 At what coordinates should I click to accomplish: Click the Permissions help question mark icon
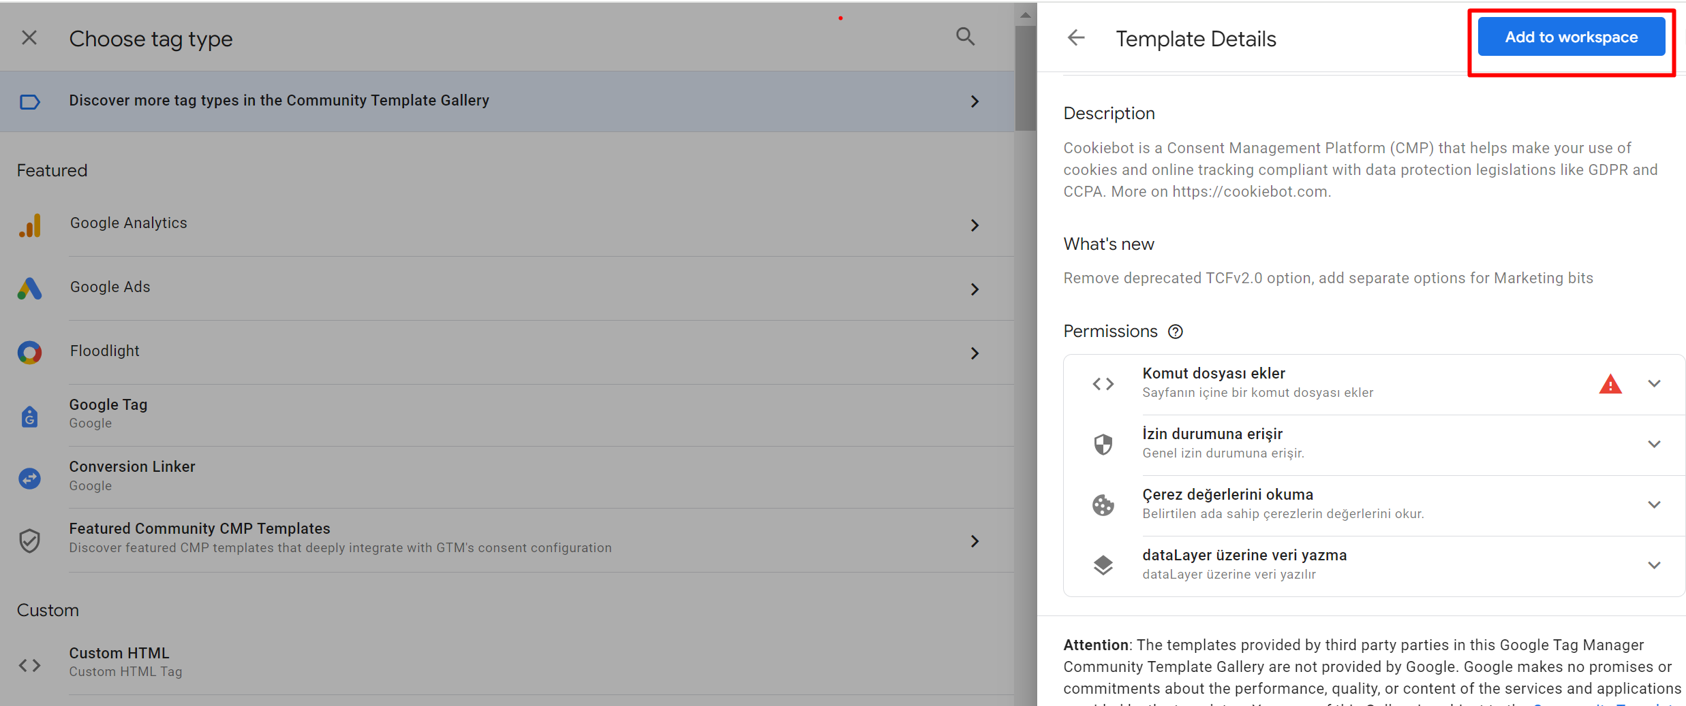[x=1176, y=332]
